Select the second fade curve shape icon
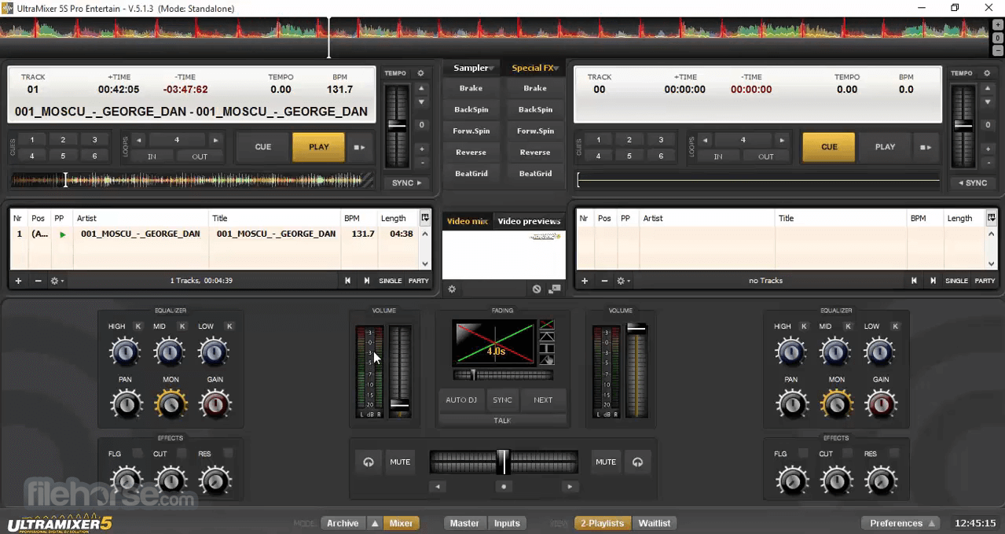Image resolution: width=1005 pixels, height=534 pixels. tap(546, 337)
